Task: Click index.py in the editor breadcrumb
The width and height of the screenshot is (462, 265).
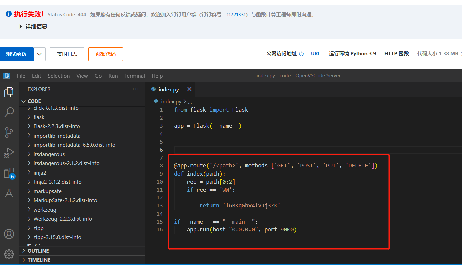Action: (171, 101)
